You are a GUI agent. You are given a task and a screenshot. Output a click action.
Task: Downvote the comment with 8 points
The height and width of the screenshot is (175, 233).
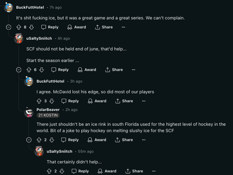(31, 27)
